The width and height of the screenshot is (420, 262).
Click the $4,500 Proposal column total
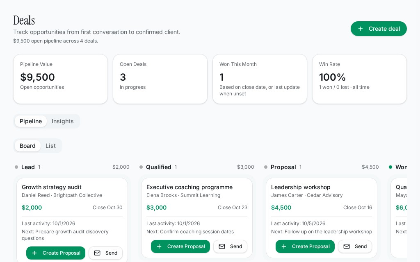[x=370, y=167]
